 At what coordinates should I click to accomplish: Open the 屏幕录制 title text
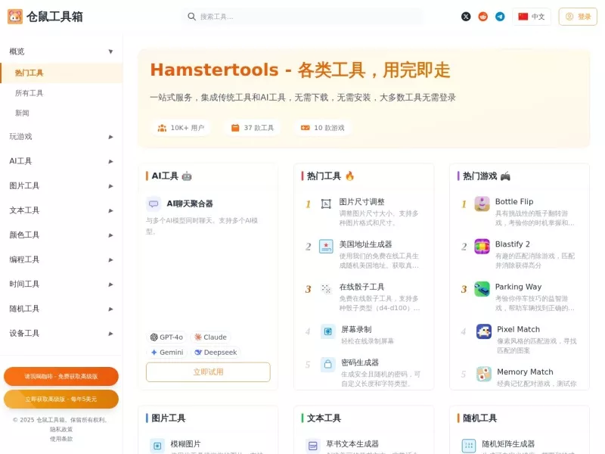coord(356,329)
